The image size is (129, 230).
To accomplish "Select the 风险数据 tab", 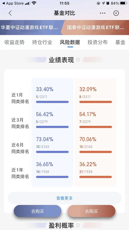I will tap(70, 42).
